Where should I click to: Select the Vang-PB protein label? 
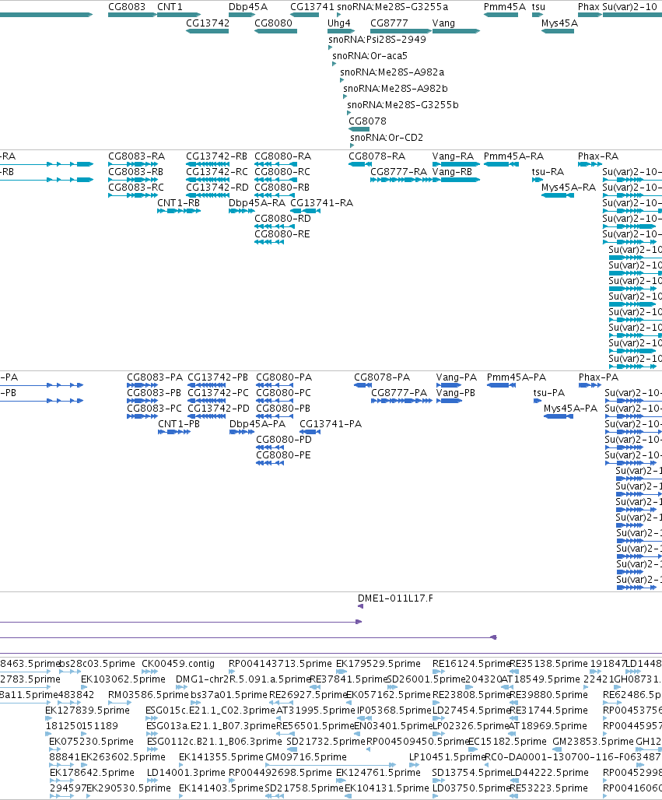click(455, 393)
